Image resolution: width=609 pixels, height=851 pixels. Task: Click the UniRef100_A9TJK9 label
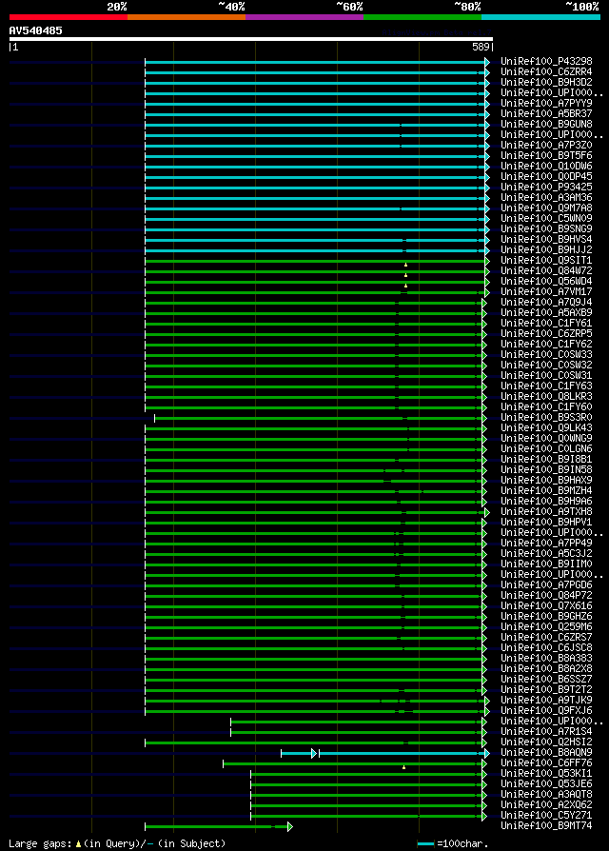546,700
